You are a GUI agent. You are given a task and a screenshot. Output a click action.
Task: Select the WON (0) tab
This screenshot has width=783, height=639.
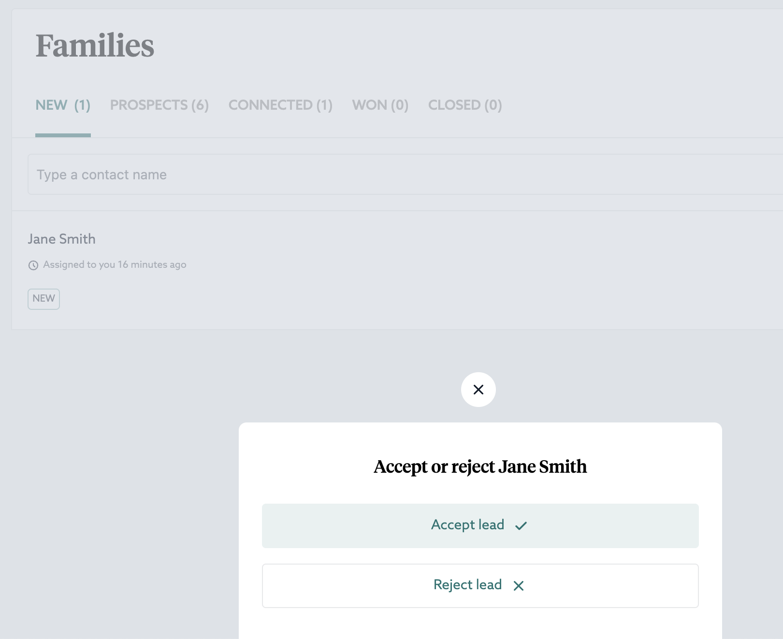380,105
